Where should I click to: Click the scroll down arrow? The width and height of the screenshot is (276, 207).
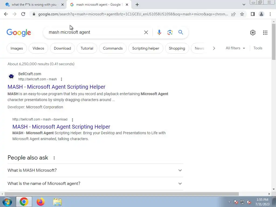(x=274, y=189)
